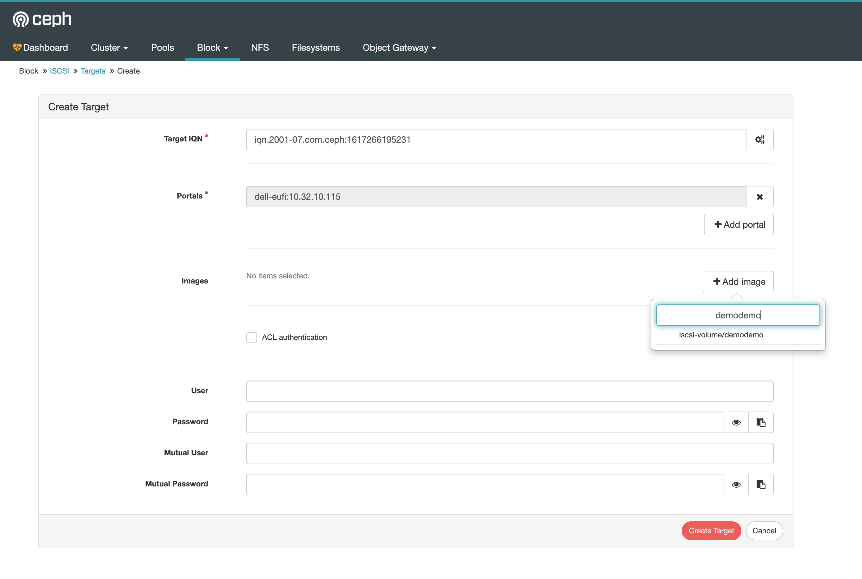Screen dimensions: 862x579
Task: Cancel target creation
Action: click(x=764, y=530)
